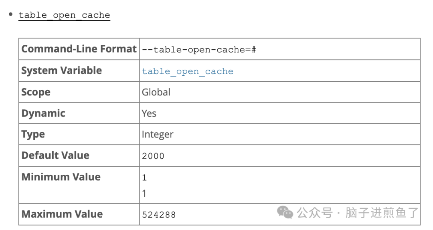Select the System Variable row label
Screen dimensions: 433x230
[x=61, y=71]
